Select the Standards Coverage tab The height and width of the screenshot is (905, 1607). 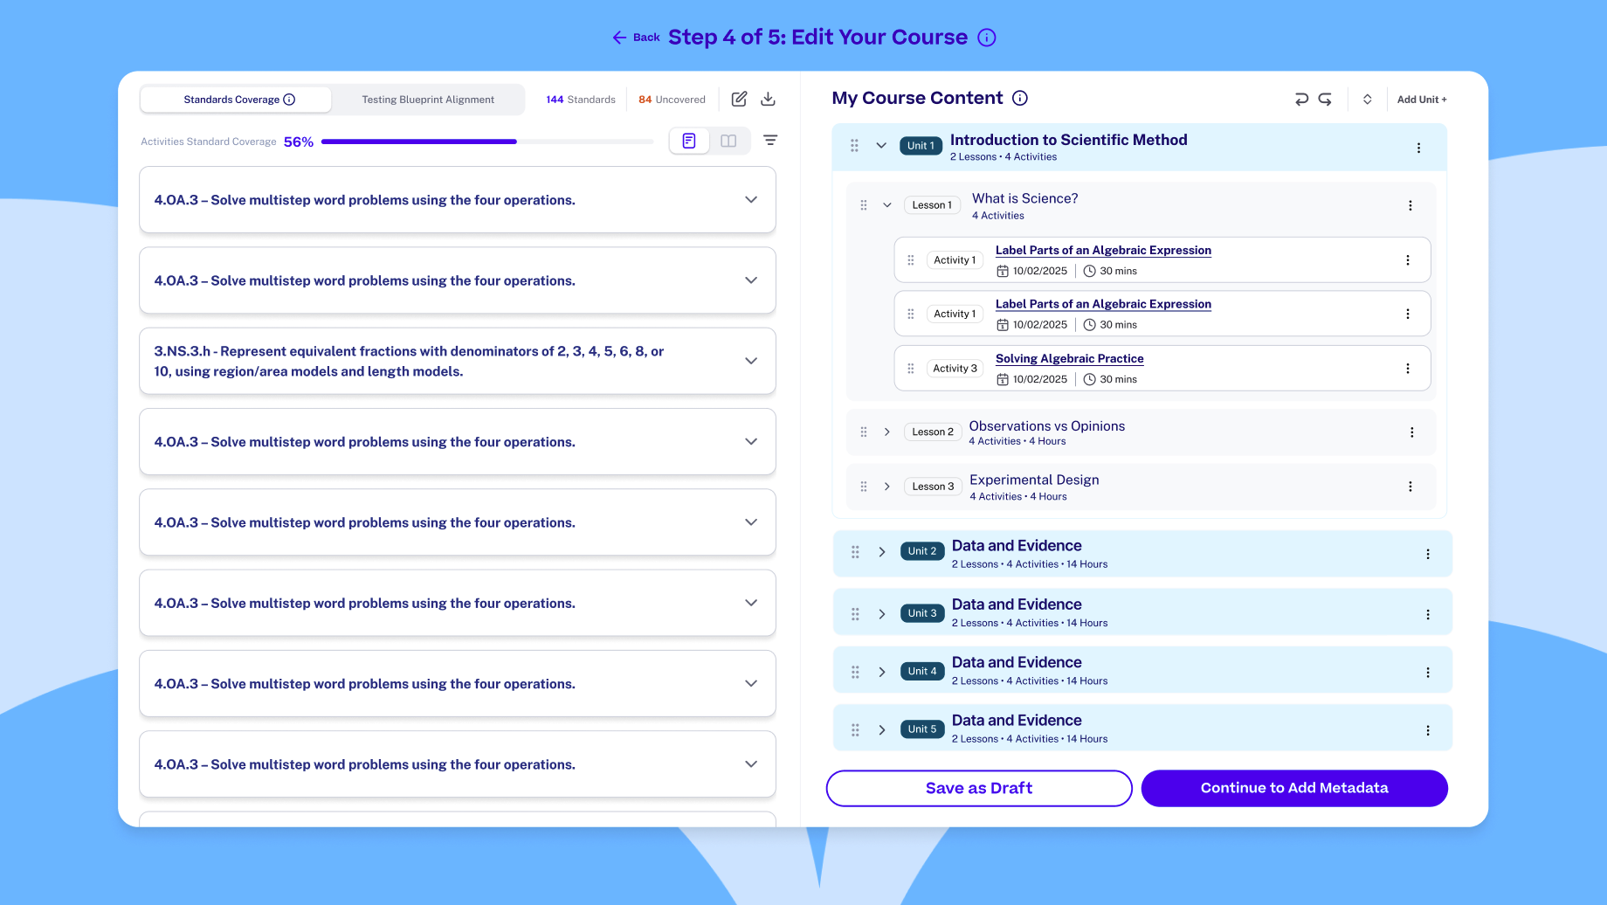pos(236,100)
